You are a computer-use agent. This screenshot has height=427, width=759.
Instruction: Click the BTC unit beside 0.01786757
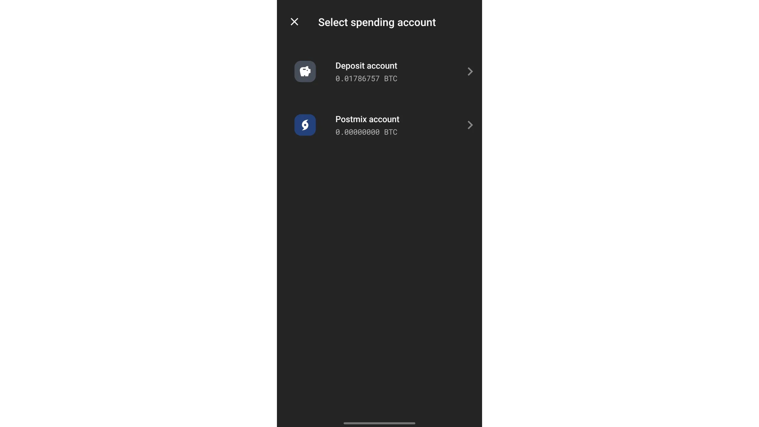coord(390,79)
